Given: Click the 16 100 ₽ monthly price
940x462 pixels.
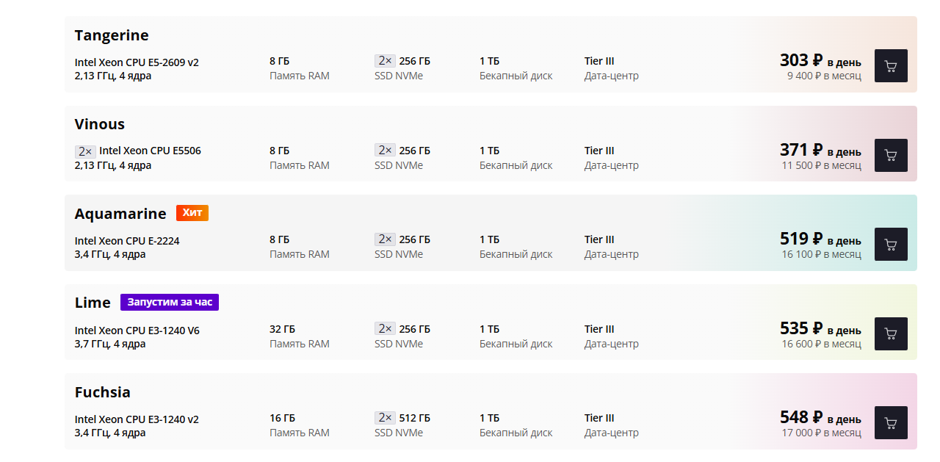Looking at the screenshot, I should pos(821,254).
